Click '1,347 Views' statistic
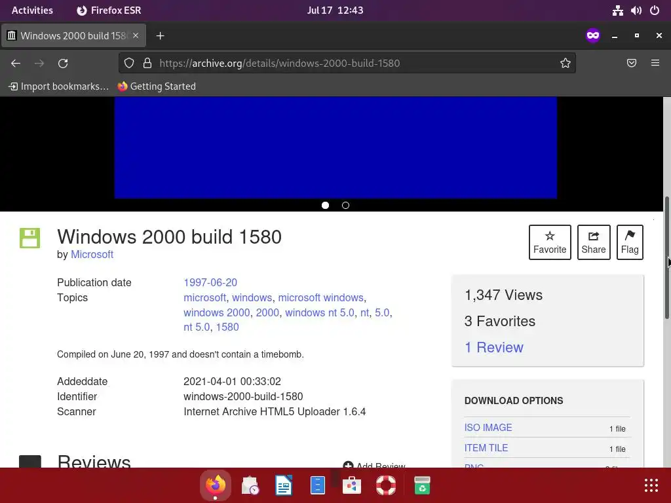 point(504,295)
